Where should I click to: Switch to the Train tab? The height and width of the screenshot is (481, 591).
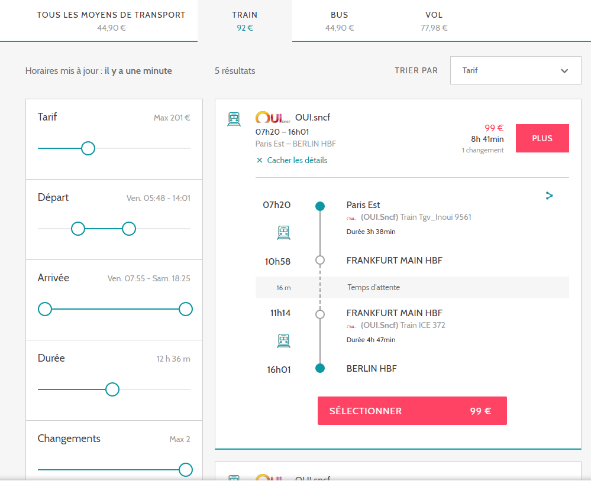245,21
